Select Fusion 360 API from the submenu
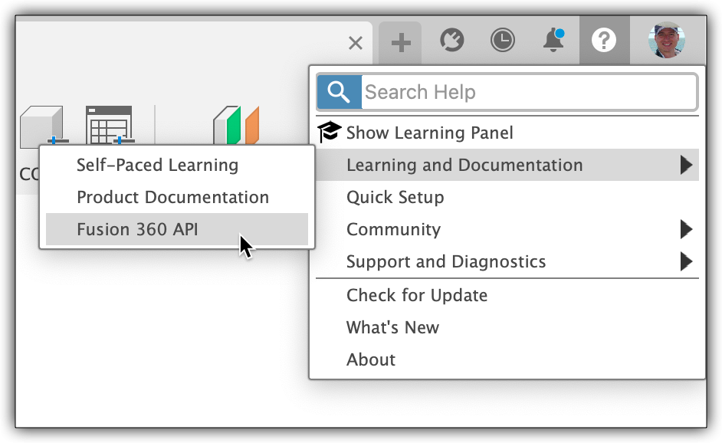The image size is (722, 443). [x=137, y=229]
